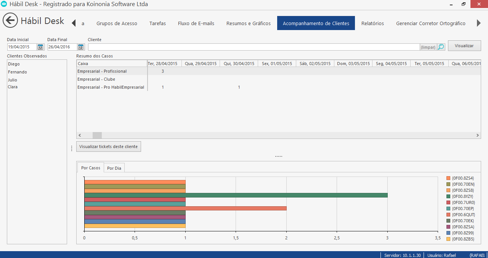488x258 pixels.
Task: Click the back arrow circle icon
Action: pyautogui.click(x=10, y=21)
